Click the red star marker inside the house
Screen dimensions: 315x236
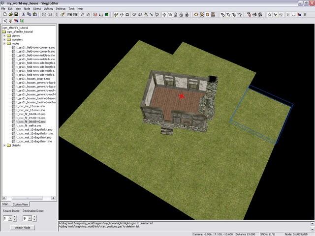pos(182,96)
